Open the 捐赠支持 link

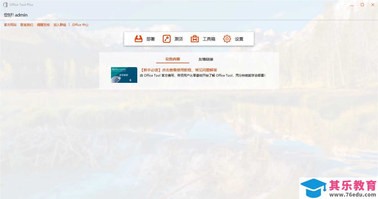pyautogui.click(x=43, y=25)
